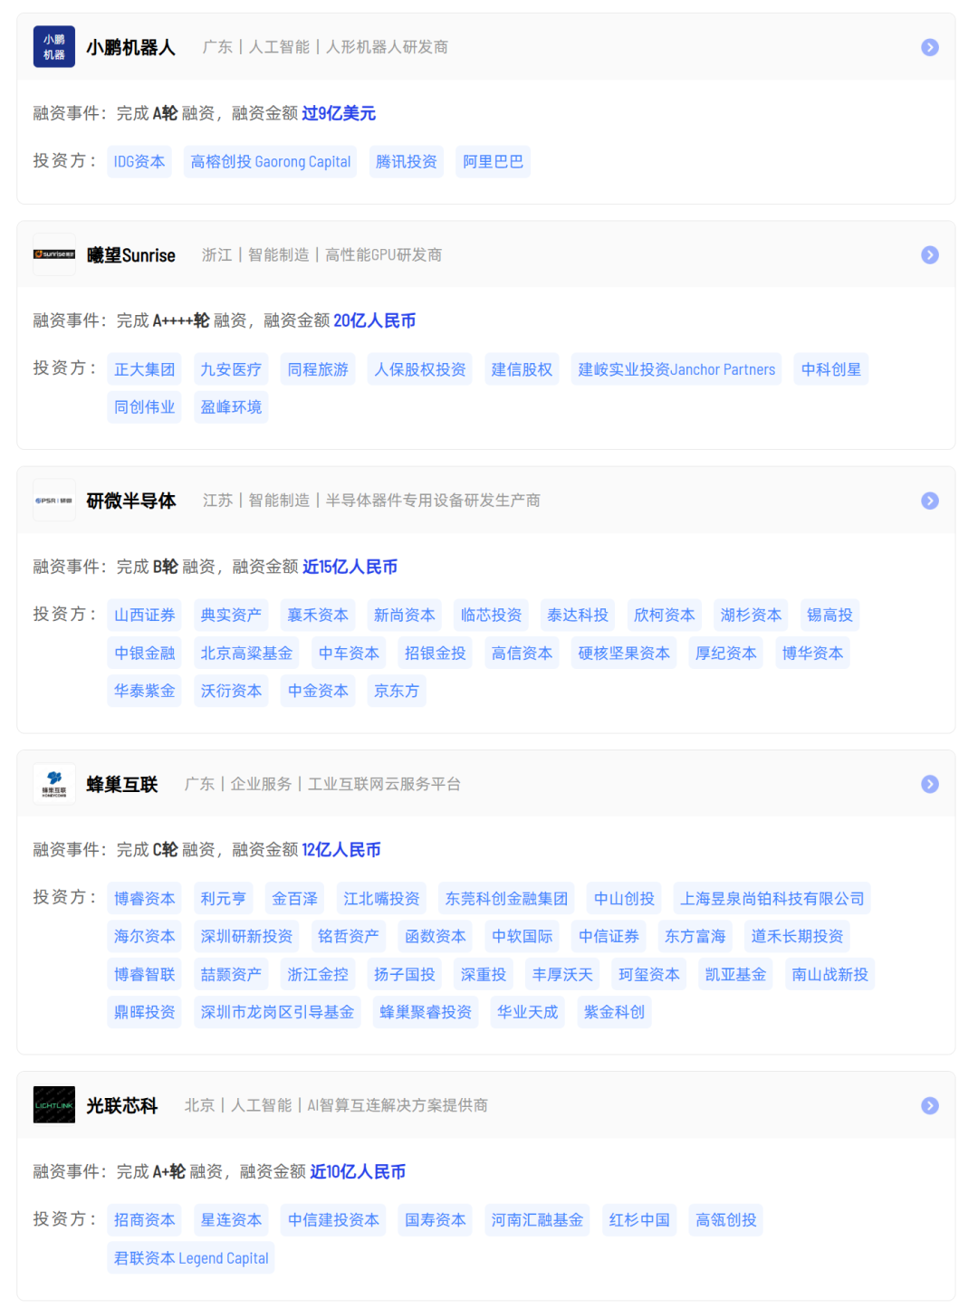Open the 小鹏机器人 company title
Screen dimensions: 978x1308
[130, 47]
